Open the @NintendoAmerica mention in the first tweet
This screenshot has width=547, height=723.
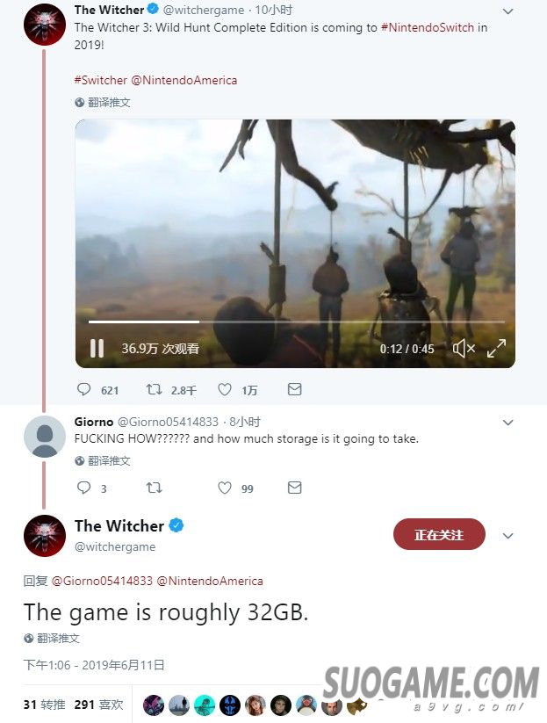184,80
